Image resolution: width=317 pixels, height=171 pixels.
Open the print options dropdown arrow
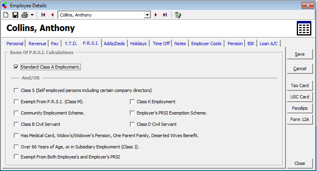[32, 15]
